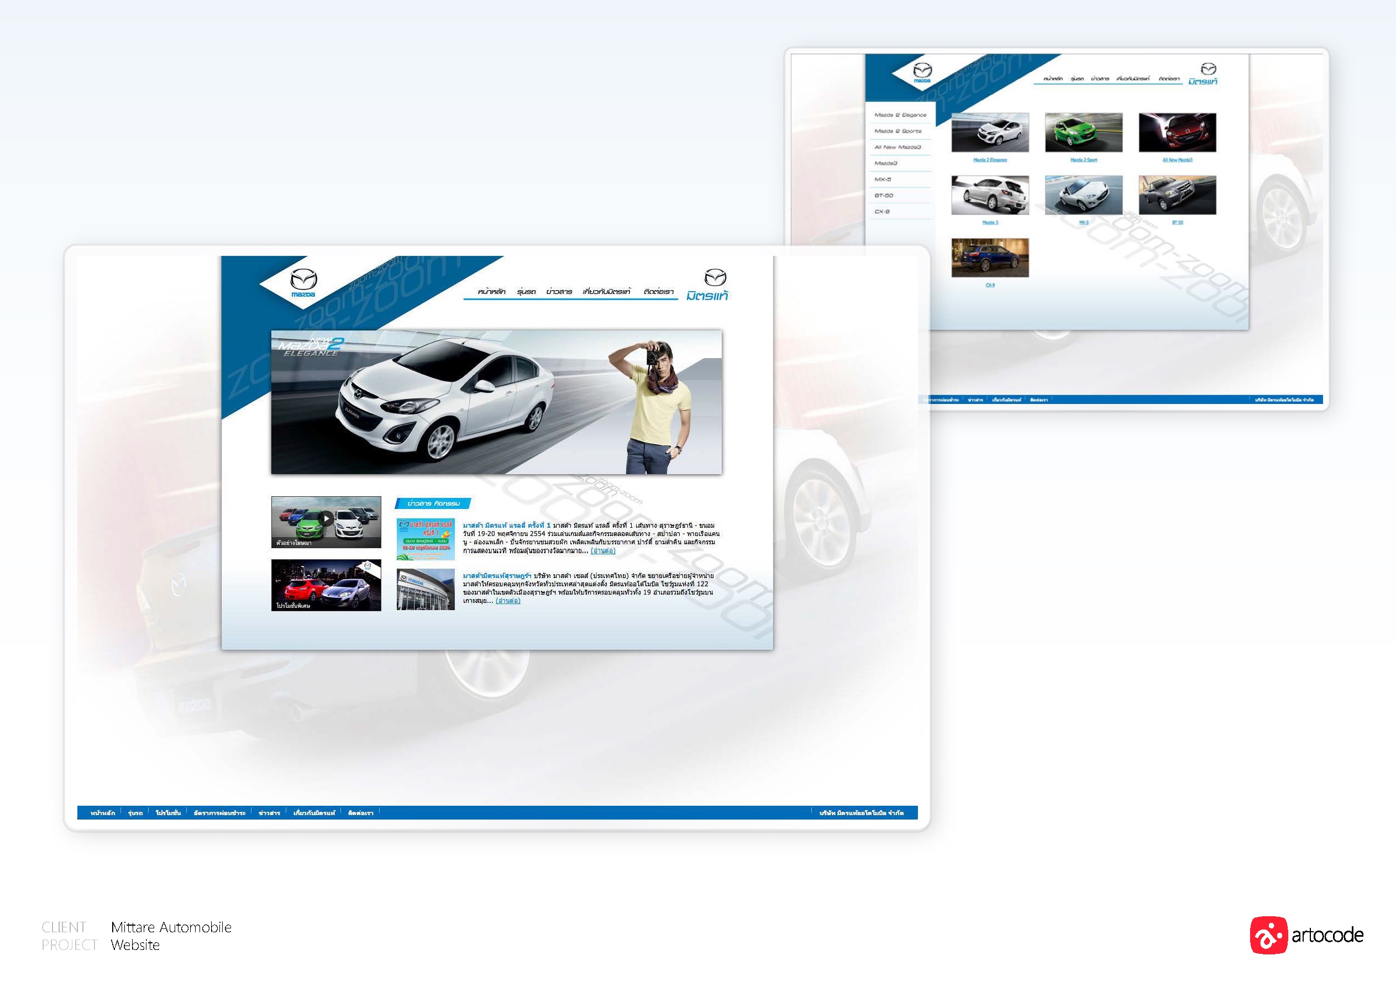Viewport: 1396px width, 987px height.
Task: Click the Mittare Automobile client name text
Action: tap(171, 927)
